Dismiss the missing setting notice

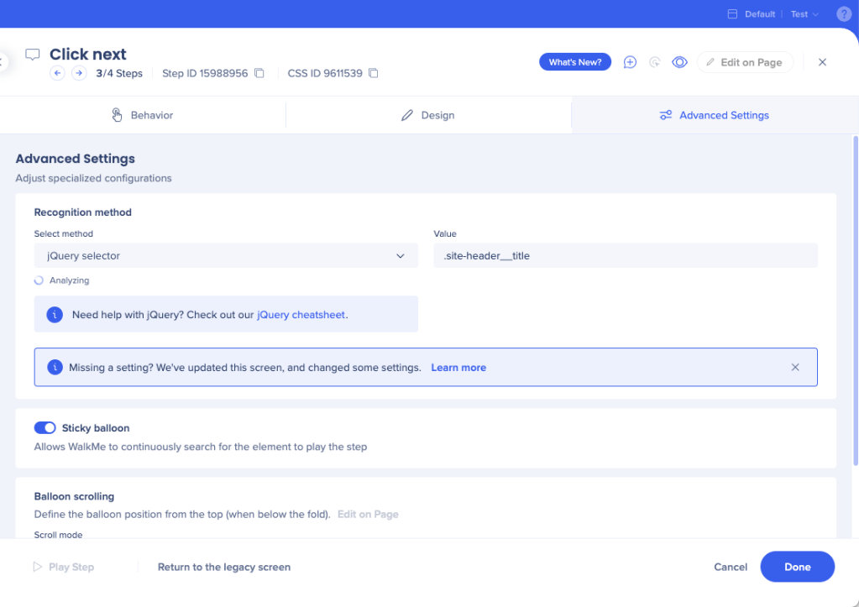(x=795, y=367)
